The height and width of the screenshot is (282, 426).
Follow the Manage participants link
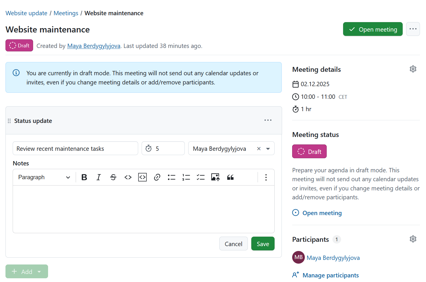[330, 275]
